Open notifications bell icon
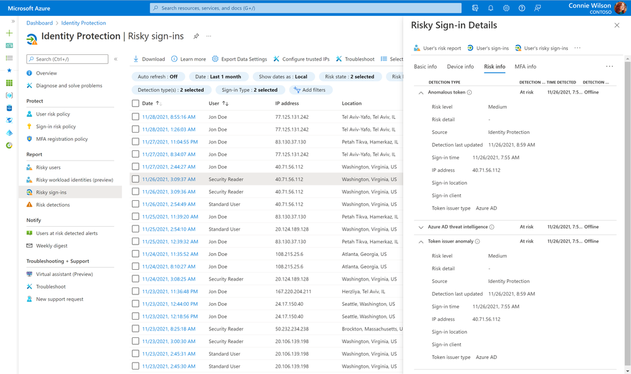Screen dimensions: 631x374 coord(491,8)
